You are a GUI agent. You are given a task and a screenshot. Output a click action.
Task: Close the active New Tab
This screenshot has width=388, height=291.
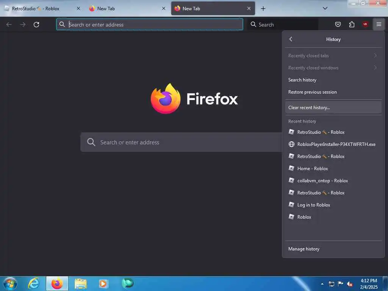coord(249,8)
